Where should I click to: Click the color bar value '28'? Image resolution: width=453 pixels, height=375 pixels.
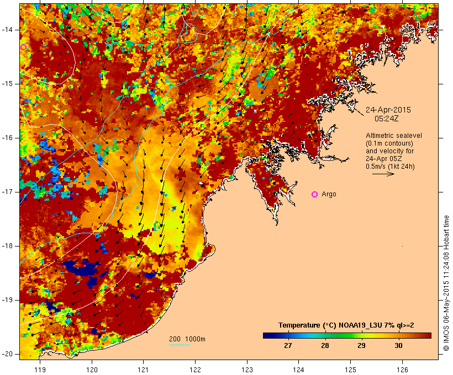[x=325, y=346]
